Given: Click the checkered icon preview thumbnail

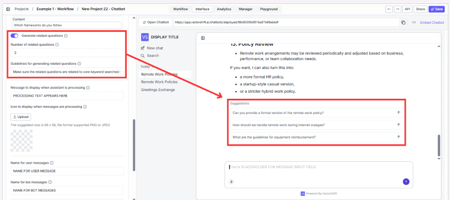Looking at the screenshot, I should pyautogui.click(x=22, y=141).
